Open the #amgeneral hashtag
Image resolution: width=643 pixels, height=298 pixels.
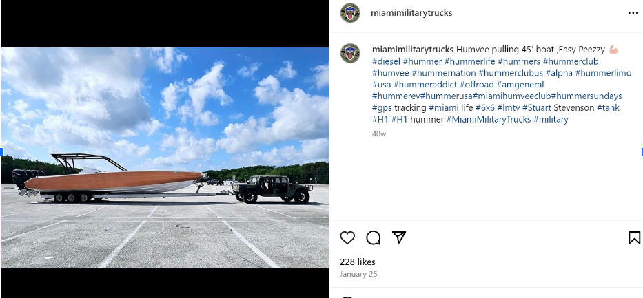(x=520, y=85)
